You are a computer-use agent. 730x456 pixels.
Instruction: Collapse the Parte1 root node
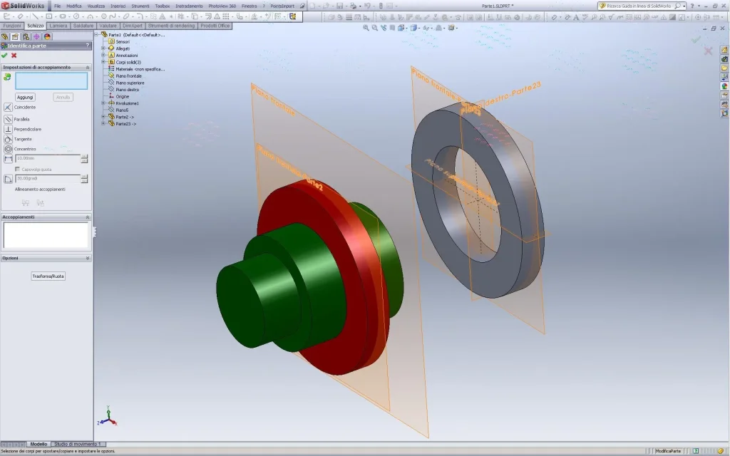pyautogui.click(x=97, y=35)
